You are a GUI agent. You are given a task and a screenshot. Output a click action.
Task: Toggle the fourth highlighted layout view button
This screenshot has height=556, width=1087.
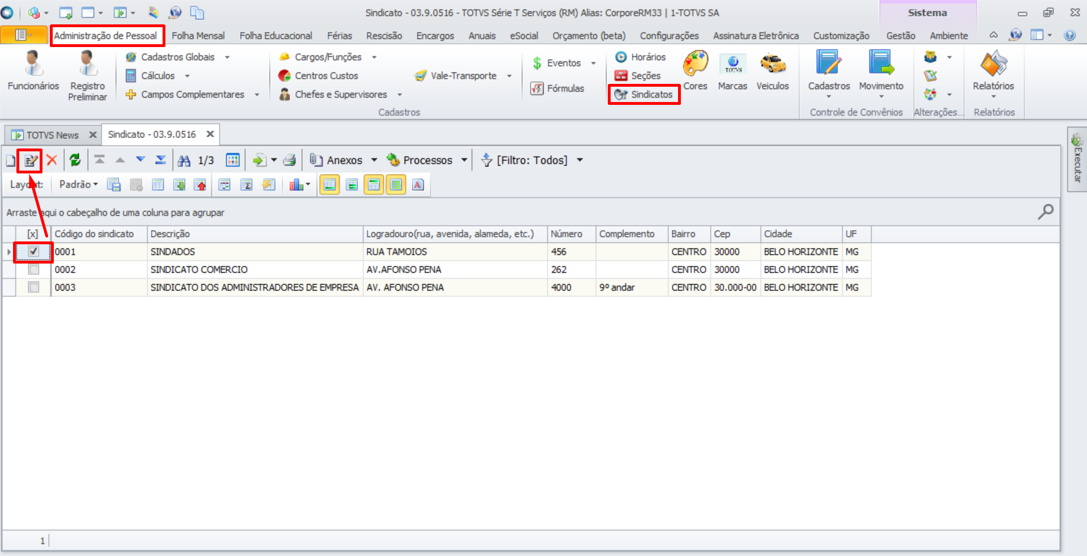[396, 184]
